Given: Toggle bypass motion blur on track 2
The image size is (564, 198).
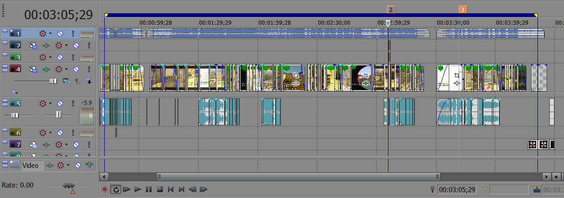Looking at the screenshot, I should pos(46,46).
